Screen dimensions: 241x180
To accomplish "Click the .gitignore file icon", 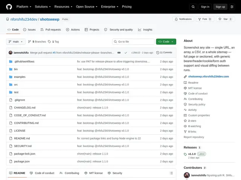I will coord(11,100).
